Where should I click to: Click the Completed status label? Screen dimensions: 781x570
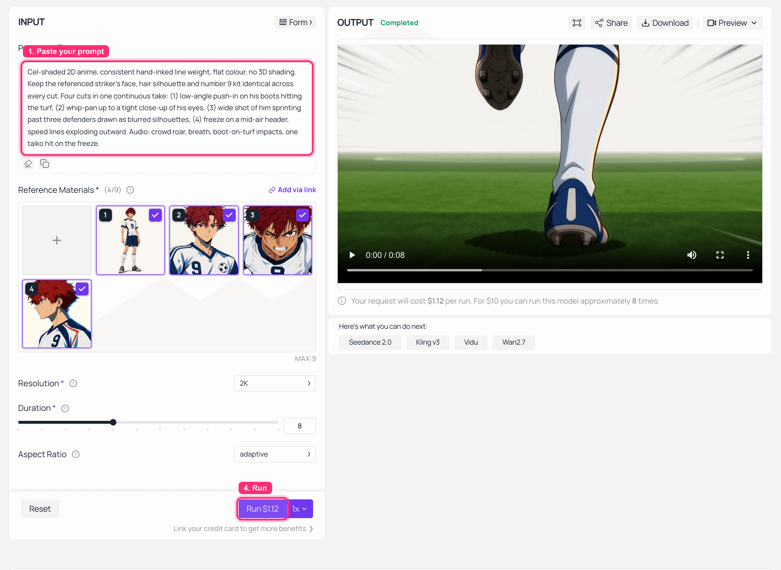(x=399, y=23)
